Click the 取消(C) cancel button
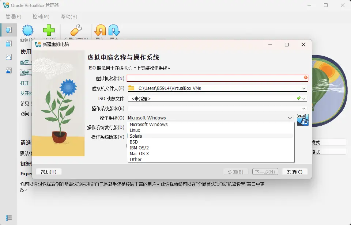Image resolution: width=351 pixels, height=225 pixels. click(x=295, y=172)
